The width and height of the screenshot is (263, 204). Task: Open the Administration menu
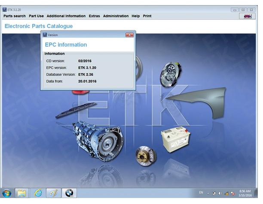(x=116, y=16)
